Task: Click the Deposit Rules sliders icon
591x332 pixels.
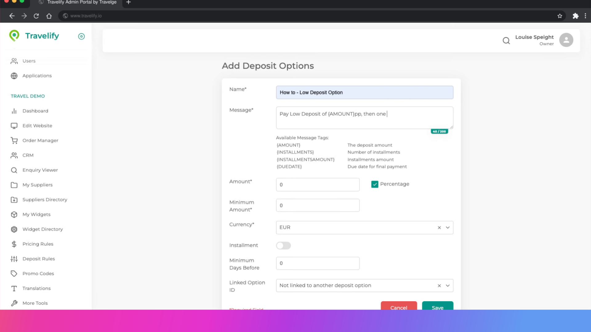Action: pyautogui.click(x=14, y=259)
